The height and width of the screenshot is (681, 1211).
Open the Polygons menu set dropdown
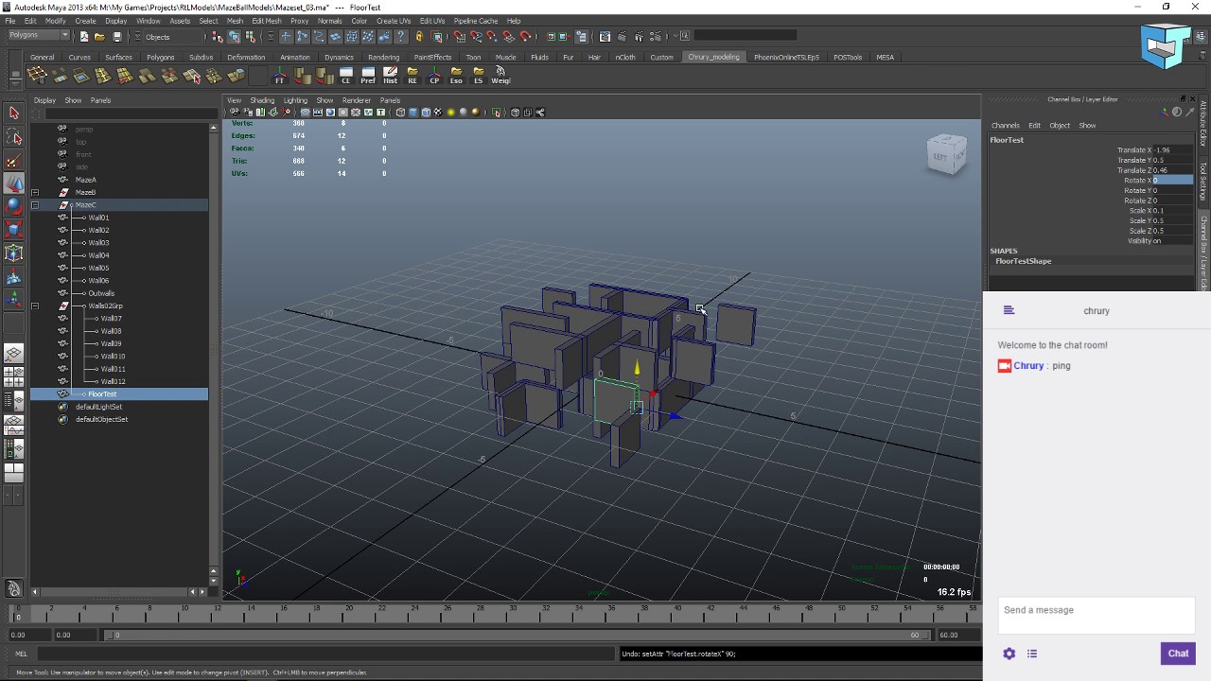pyautogui.click(x=39, y=36)
